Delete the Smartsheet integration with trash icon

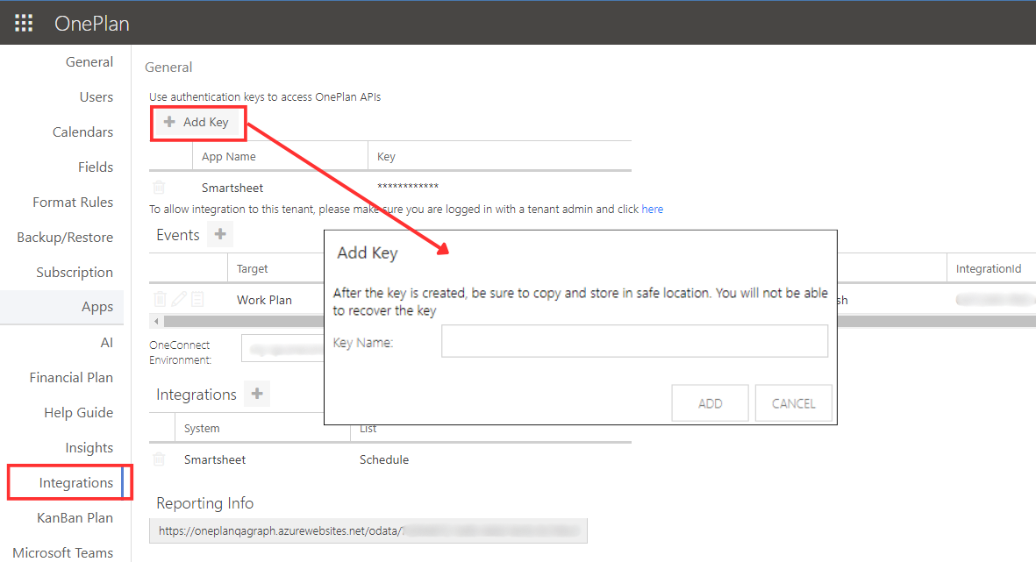click(160, 459)
